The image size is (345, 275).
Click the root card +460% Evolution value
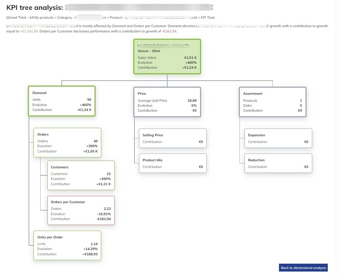coord(191,63)
